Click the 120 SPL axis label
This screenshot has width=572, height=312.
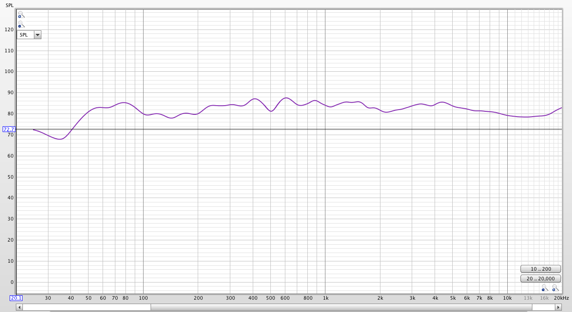tap(9, 29)
